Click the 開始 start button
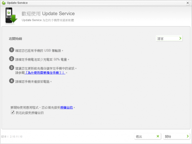Viewport: 192px width, 144px height. (x=177, y=136)
